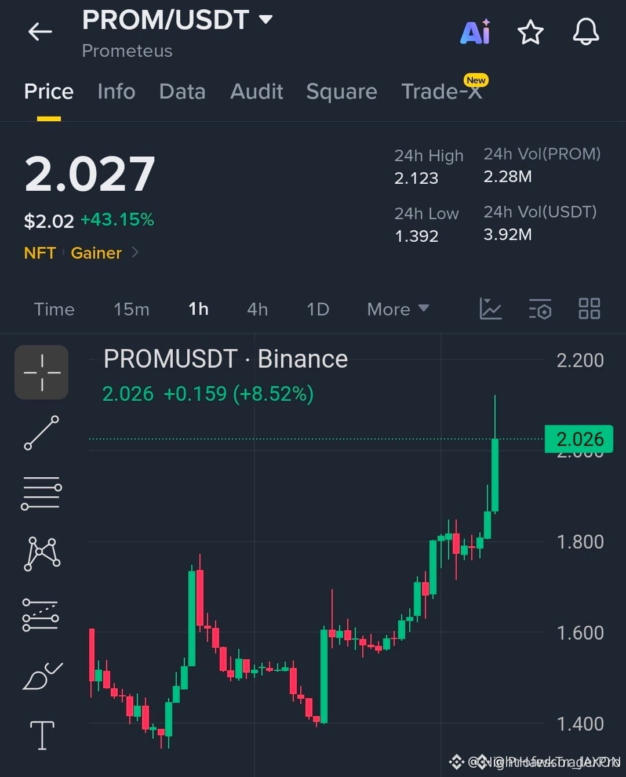Click the 1.800 price axis label
Viewport: 626px width, 777px height.
click(x=580, y=542)
